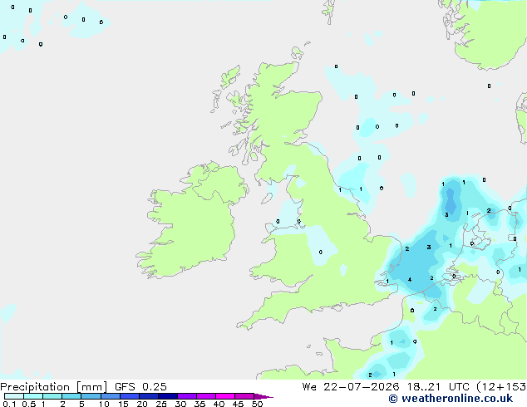The height and width of the screenshot is (407, 527).
Task: Choose the 20–25 mm legend color box
Action: [149, 396]
